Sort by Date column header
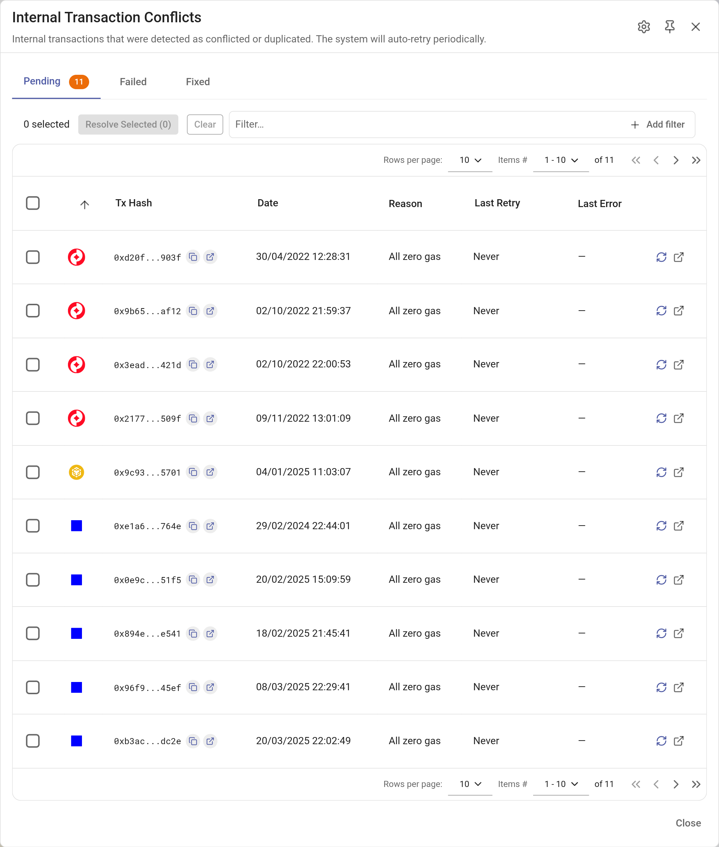Image resolution: width=719 pixels, height=847 pixels. coord(267,203)
